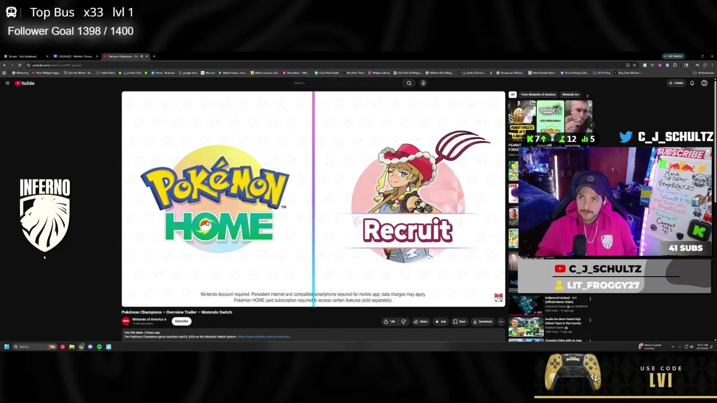The width and height of the screenshot is (717, 403).
Task: Subscribe to Nintendo of America
Action: tap(181, 321)
